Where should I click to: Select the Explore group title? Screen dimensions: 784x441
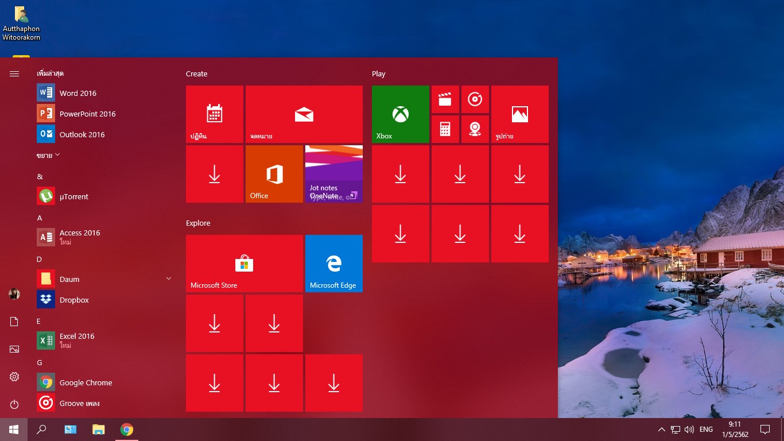(x=198, y=223)
